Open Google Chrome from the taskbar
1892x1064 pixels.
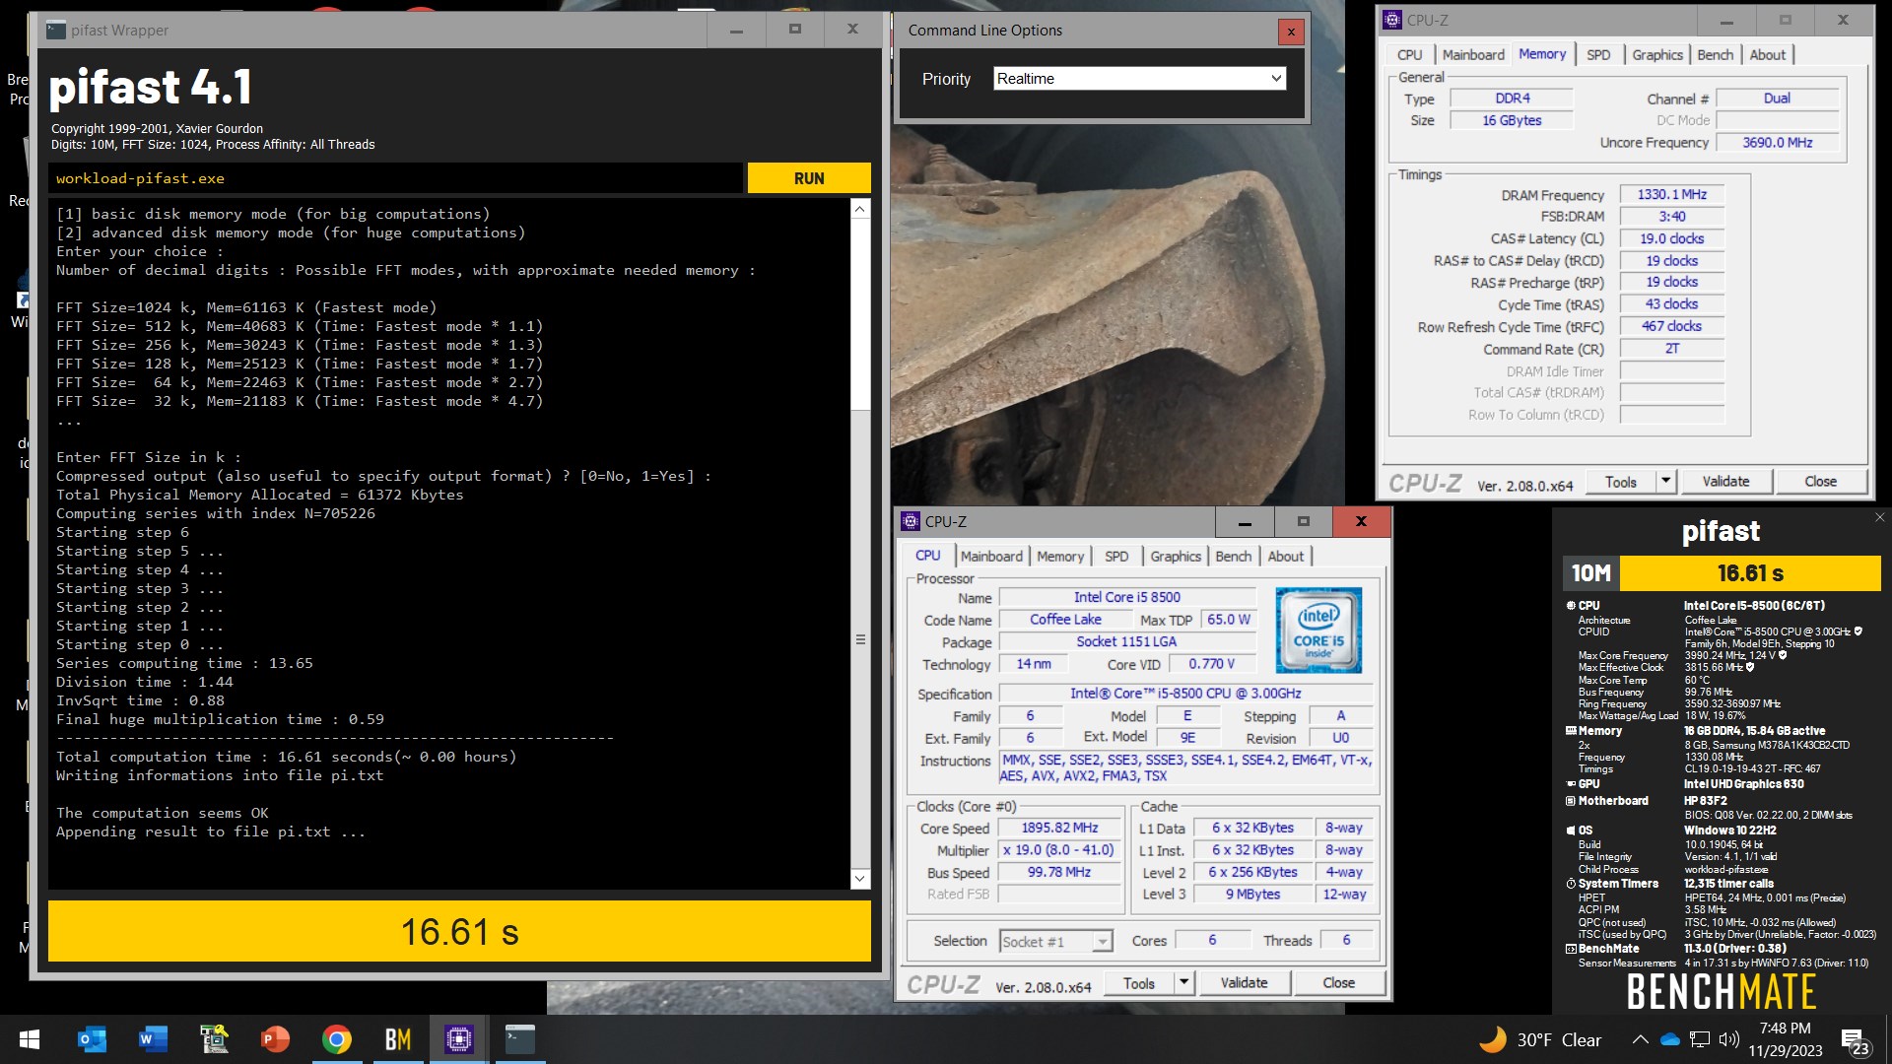point(336,1039)
